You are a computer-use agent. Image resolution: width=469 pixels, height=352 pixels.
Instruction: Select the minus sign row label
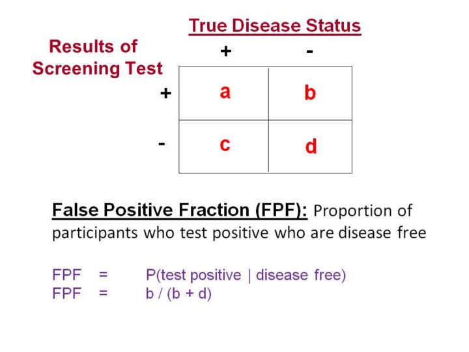click(161, 143)
